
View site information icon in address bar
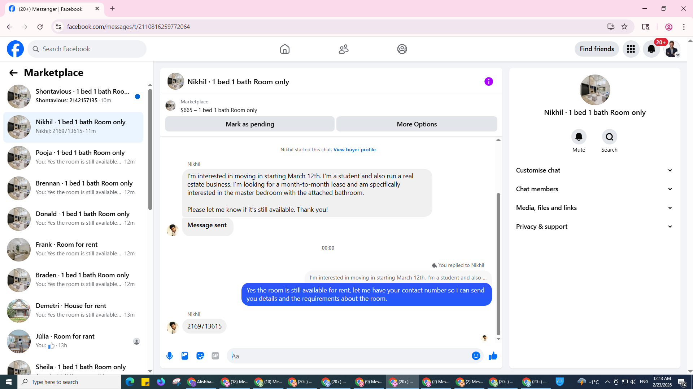click(58, 27)
